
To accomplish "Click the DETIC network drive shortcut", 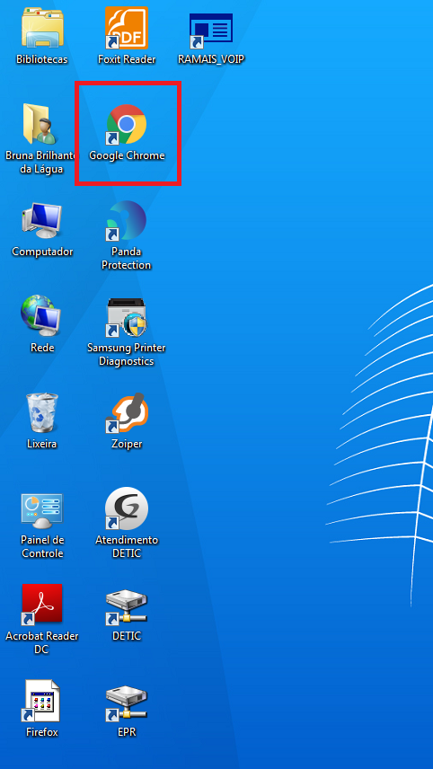I will point(127,608).
